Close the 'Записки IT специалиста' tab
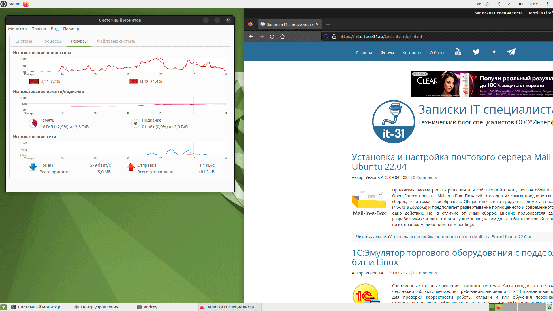Viewport: 553px width, 311px height. click(x=317, y=24)
